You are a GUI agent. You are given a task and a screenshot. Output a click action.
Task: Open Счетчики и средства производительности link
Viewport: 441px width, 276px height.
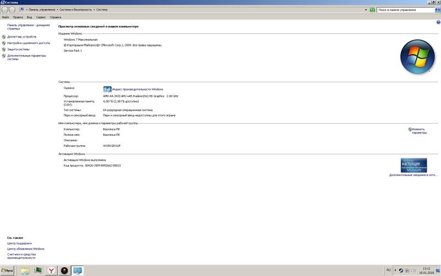(x=21, y=256)
